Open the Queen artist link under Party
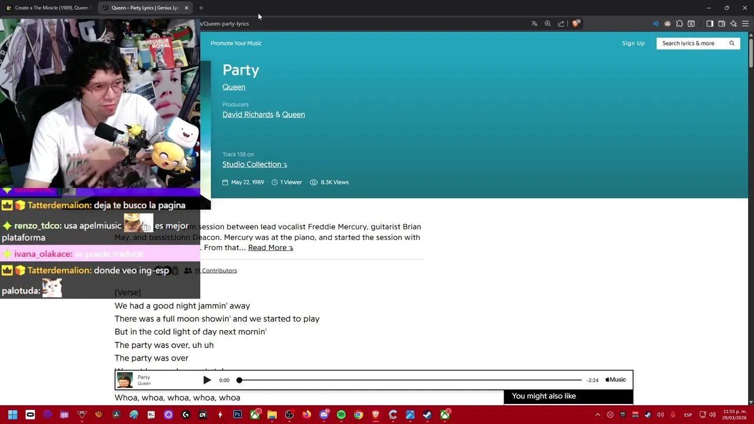 point(234,87)
